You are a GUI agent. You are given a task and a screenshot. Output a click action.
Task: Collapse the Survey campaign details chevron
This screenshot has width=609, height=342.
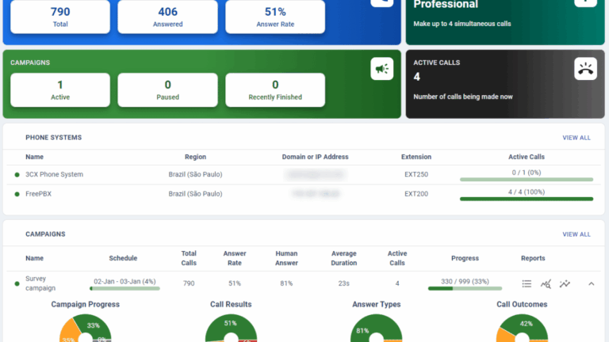[591, 283]
